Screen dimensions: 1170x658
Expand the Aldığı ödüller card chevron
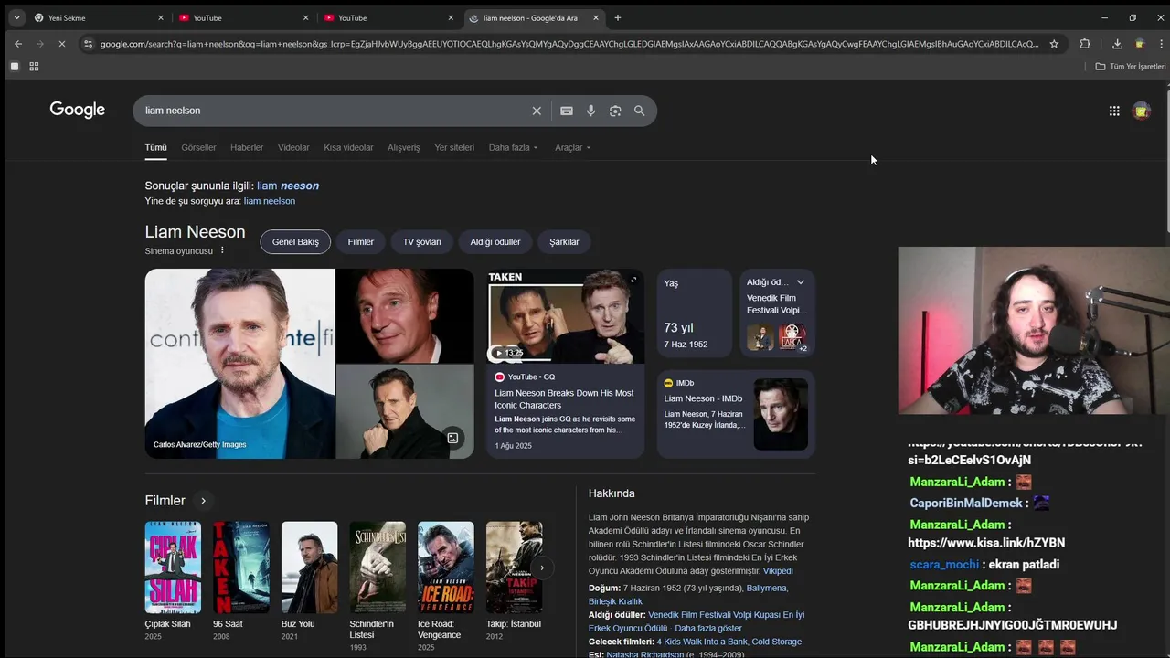click(801, 282)
